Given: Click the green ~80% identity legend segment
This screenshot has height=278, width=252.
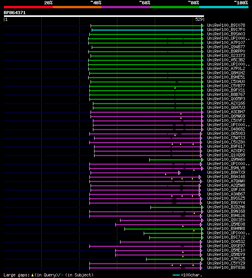Looking at the screenshot, I should pos(175,7).
